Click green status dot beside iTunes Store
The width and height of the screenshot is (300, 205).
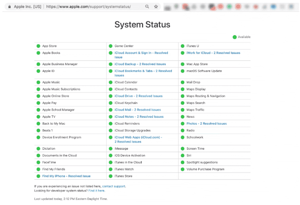coord(110,176)
